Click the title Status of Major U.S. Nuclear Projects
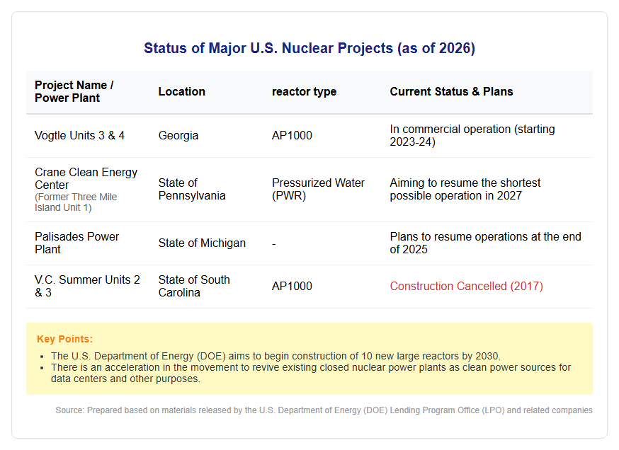Screen dimensions: 619x450 tap(309, 48)
